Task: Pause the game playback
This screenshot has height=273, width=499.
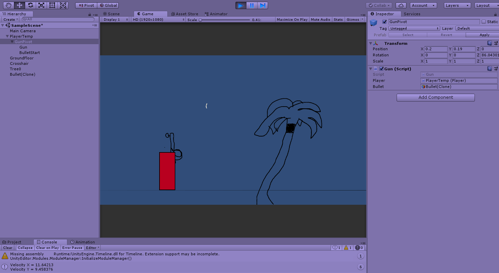Action: 252,5
